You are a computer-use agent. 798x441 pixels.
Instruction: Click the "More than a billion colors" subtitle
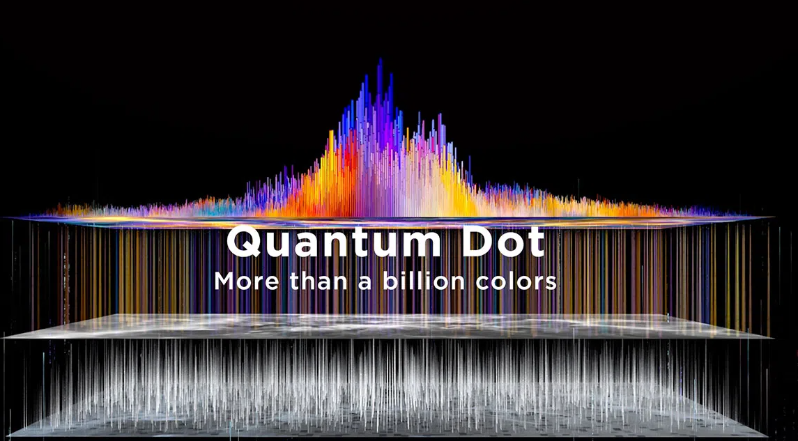pyautogui.click(x=385, y=281)
